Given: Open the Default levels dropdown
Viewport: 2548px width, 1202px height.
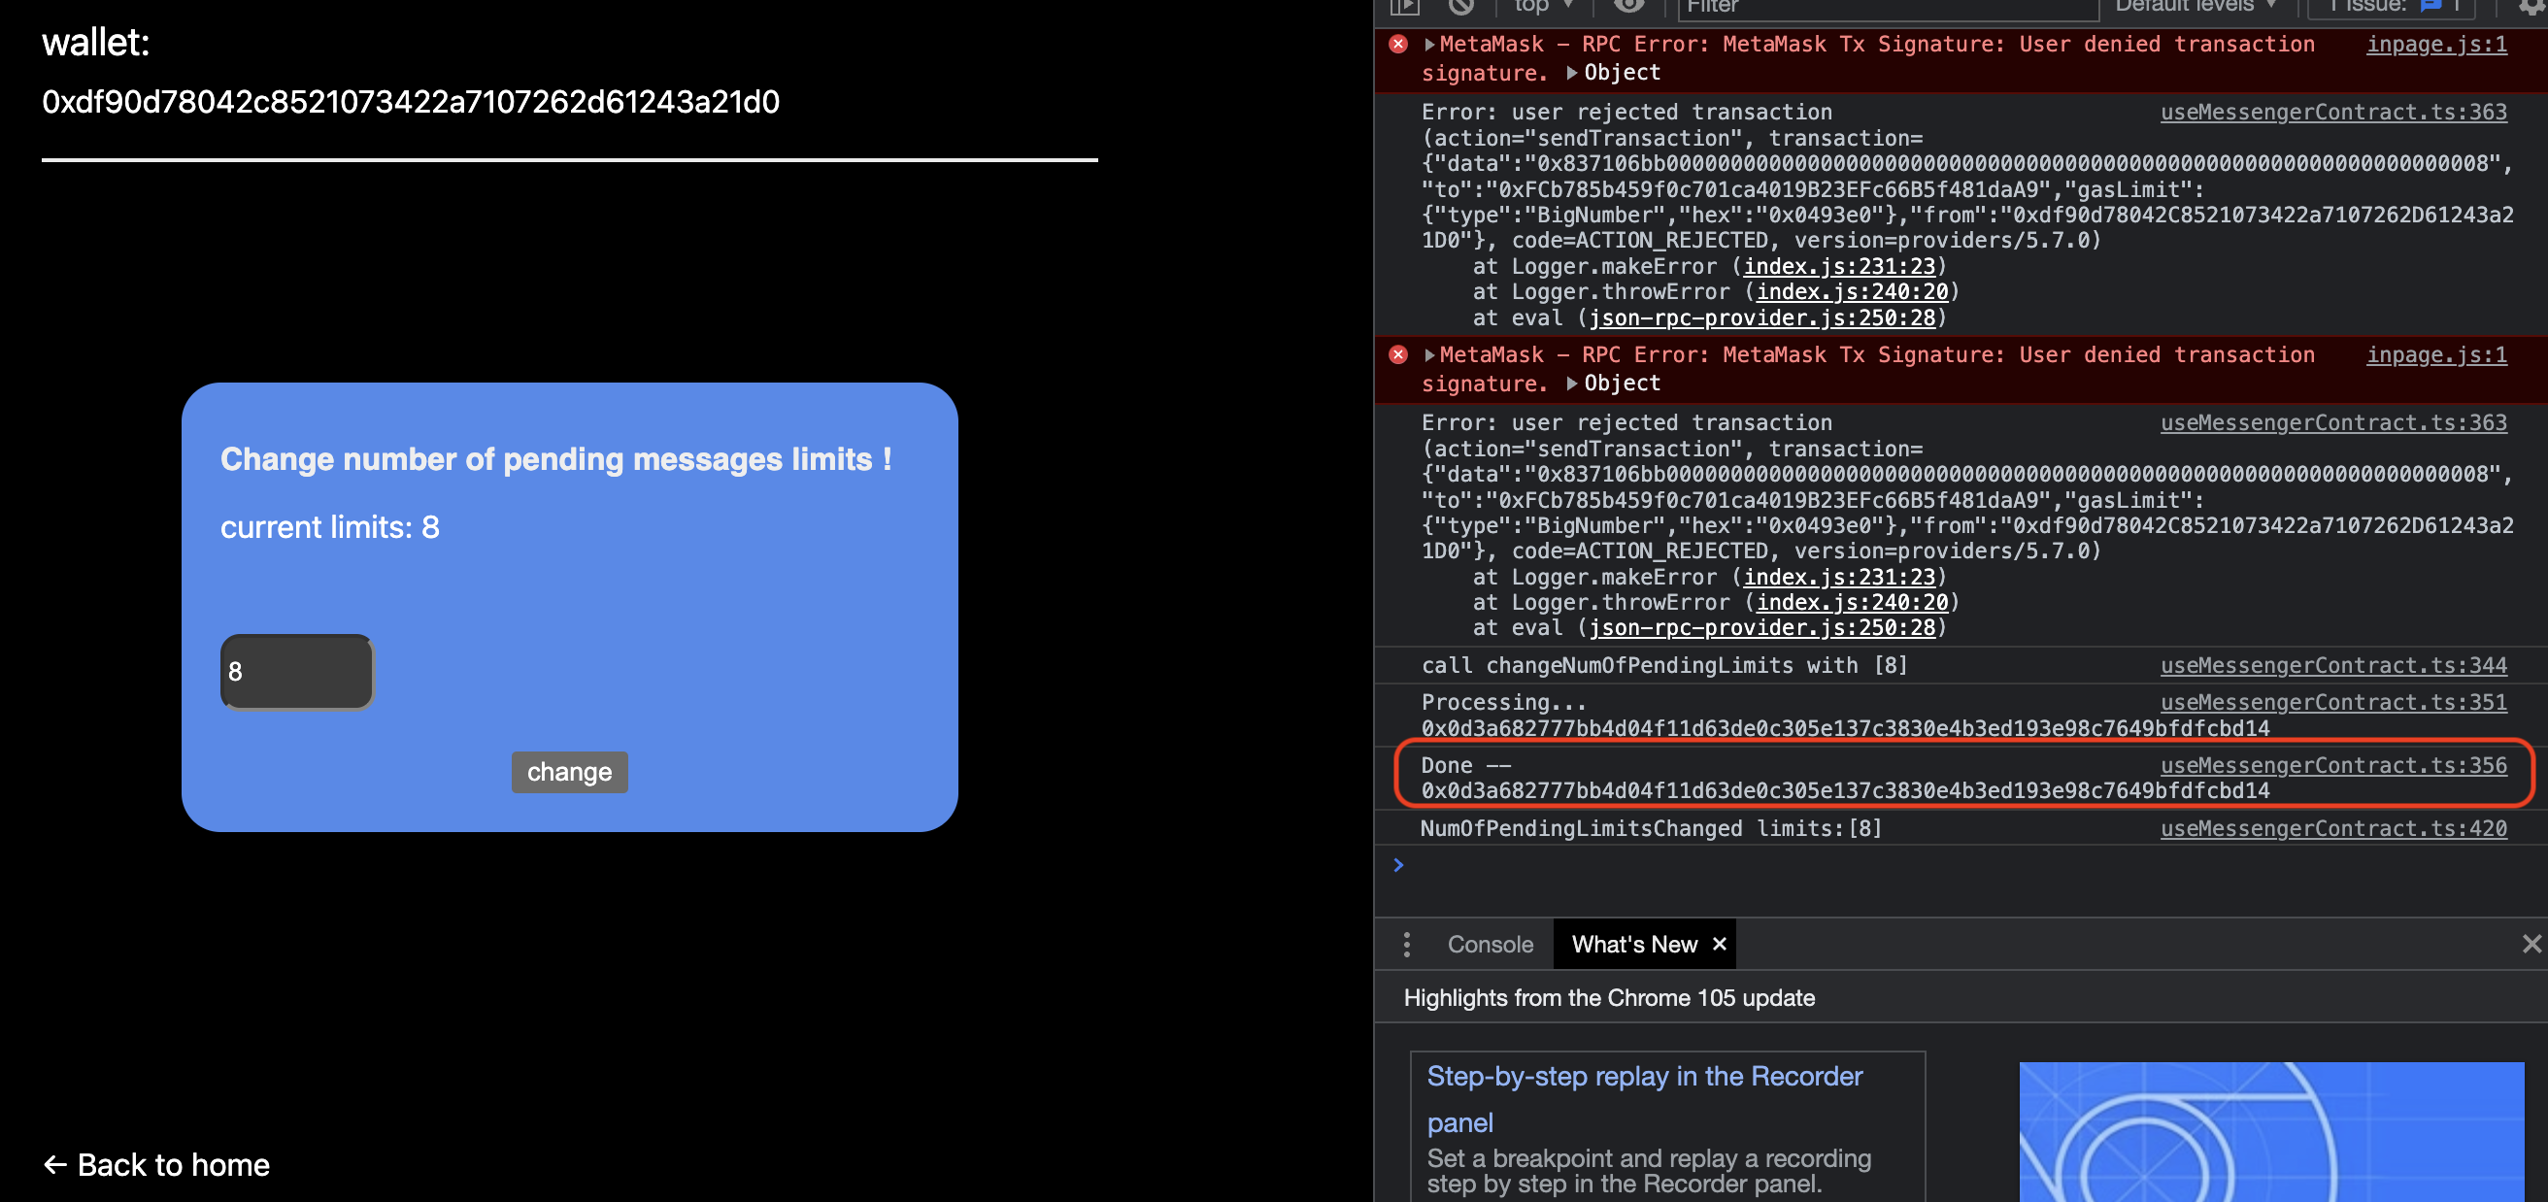Looking at the screenshot, I should click(x=2196, y=6).
